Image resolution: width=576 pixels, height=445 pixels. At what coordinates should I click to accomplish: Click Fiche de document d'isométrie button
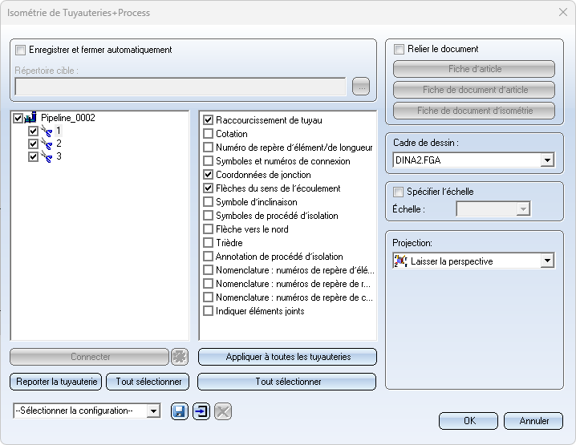pos(474,111)
